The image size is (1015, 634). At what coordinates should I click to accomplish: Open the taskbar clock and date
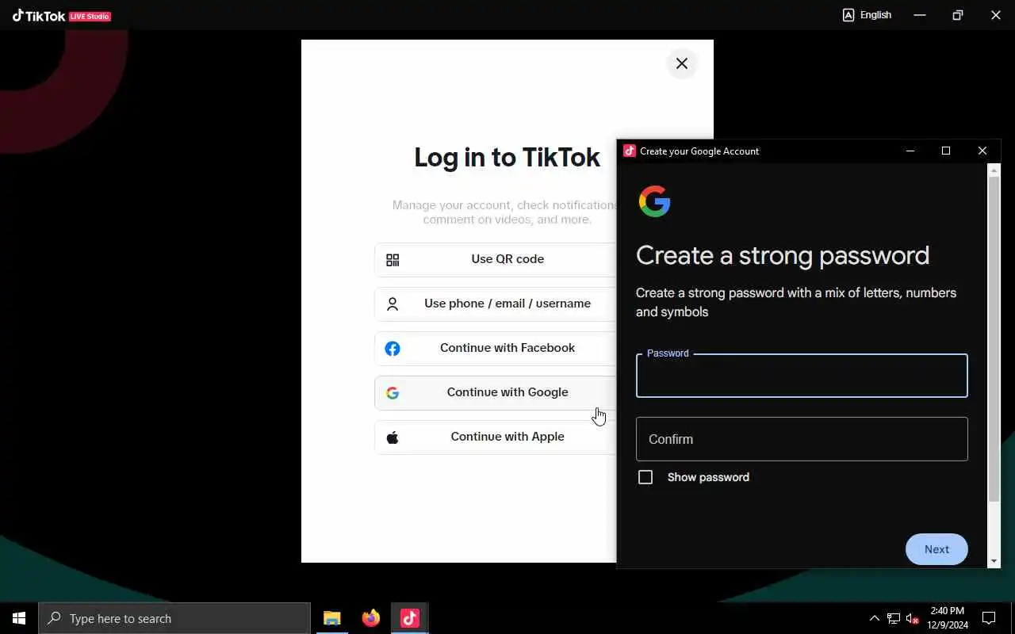pyautogui.click(x=948, y=618)
